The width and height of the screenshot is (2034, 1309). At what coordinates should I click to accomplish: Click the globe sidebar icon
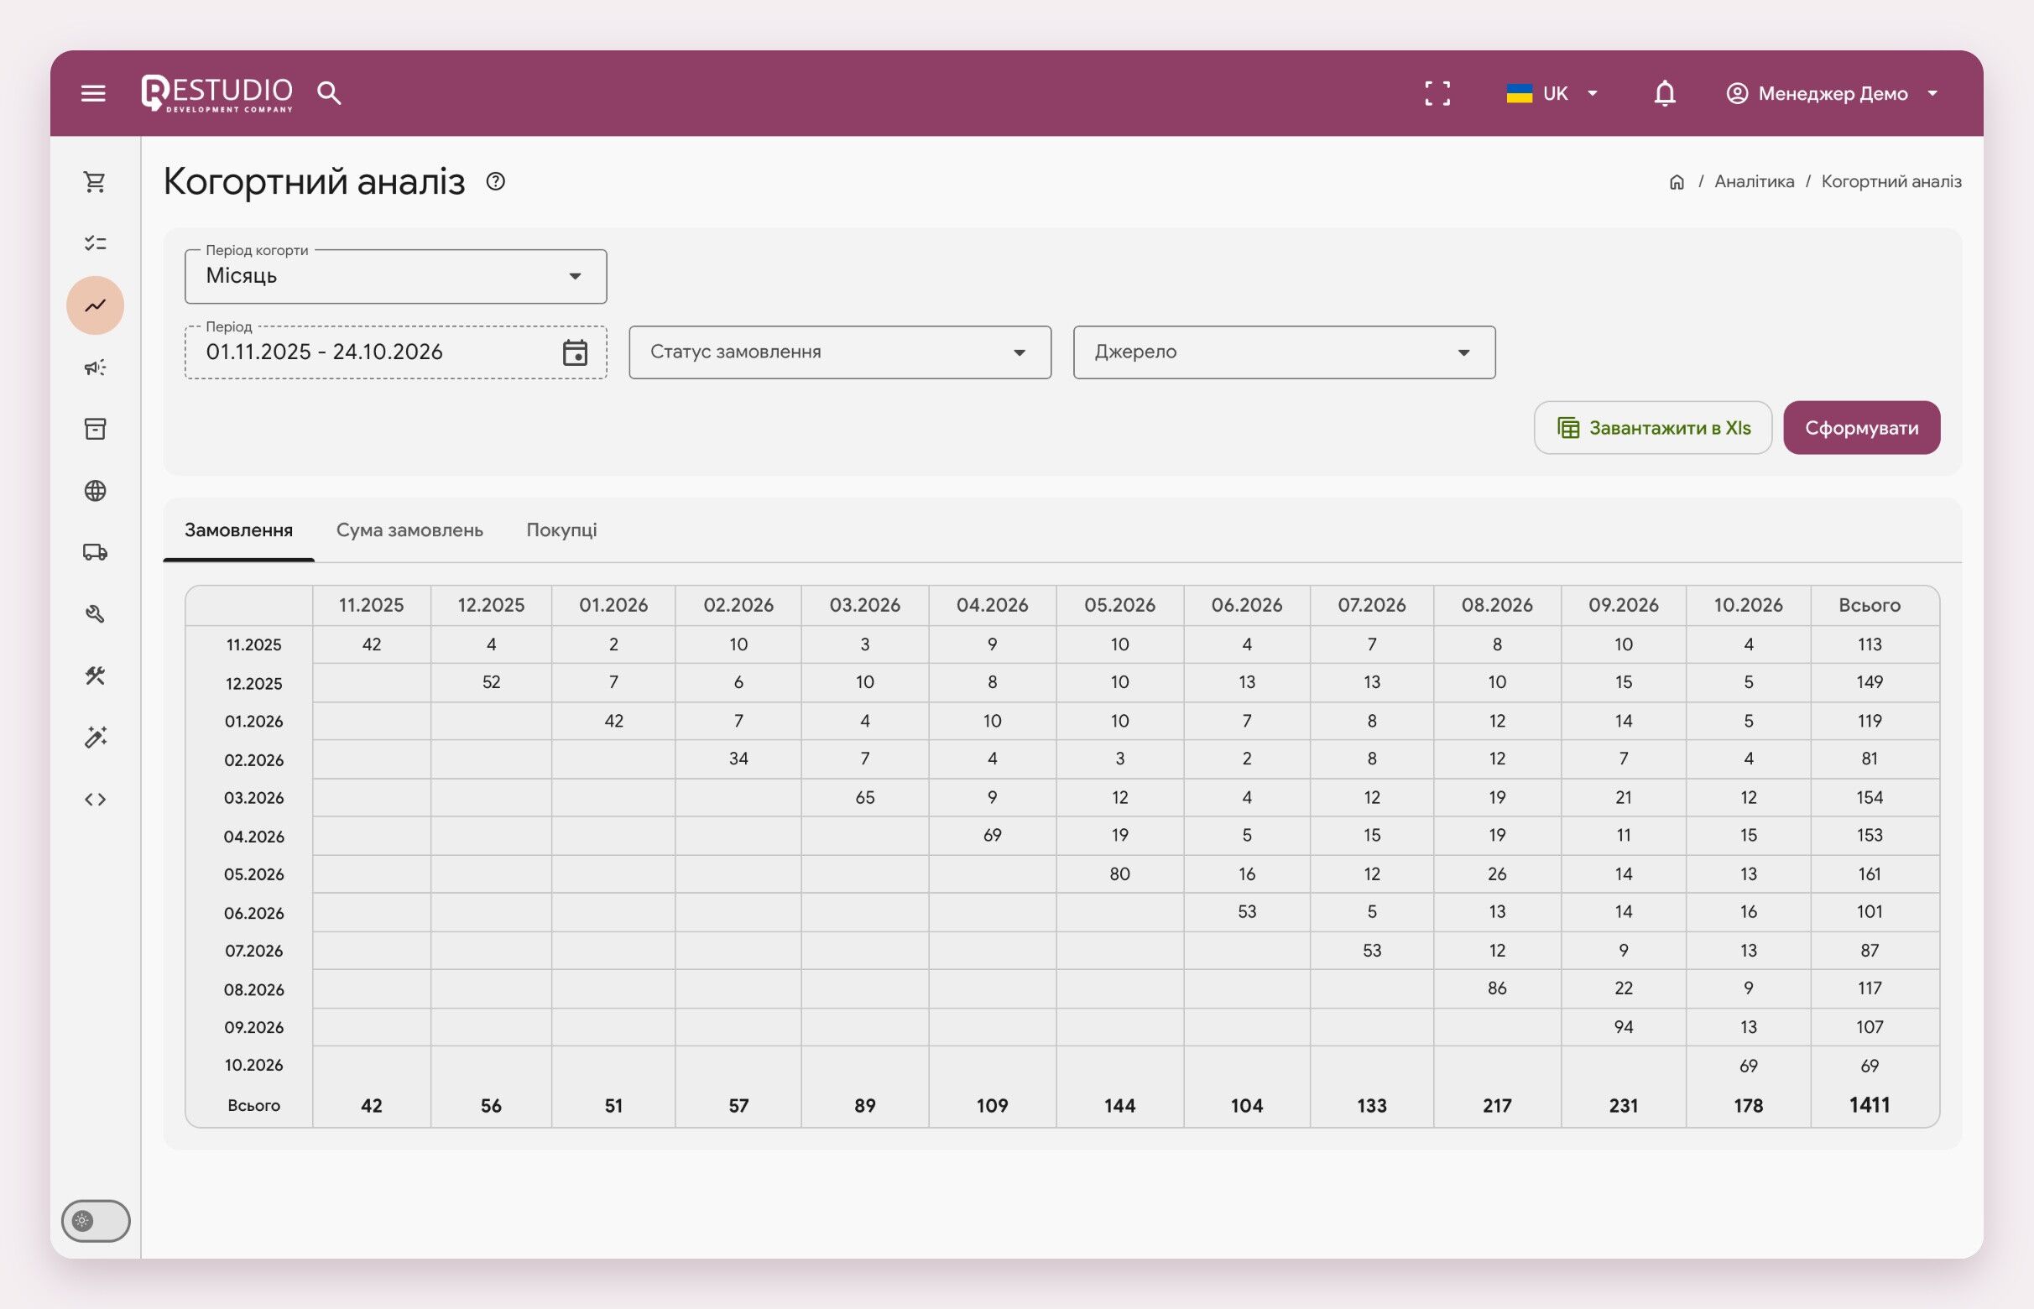[x=95, y=490]
